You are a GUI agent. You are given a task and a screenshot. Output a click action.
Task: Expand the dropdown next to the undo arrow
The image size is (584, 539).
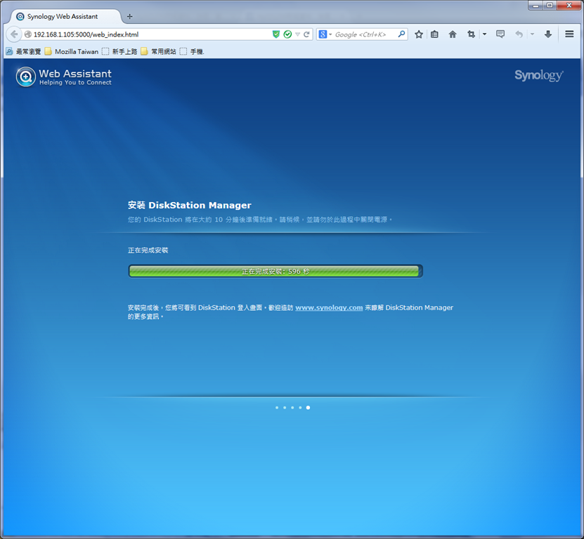tap(532, 34)
